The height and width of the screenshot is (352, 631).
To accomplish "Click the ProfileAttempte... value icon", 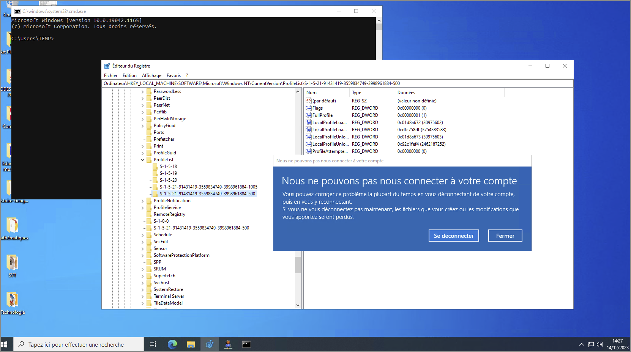I will (x=309, y=151).
